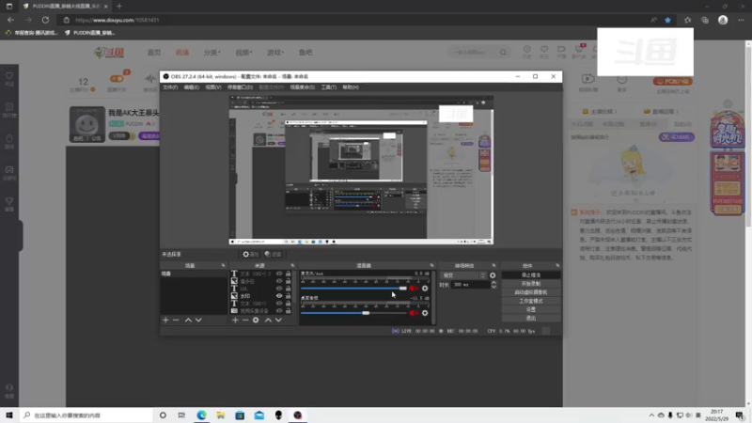Add a new scene with the plus icon

click(x=165, y=320)
